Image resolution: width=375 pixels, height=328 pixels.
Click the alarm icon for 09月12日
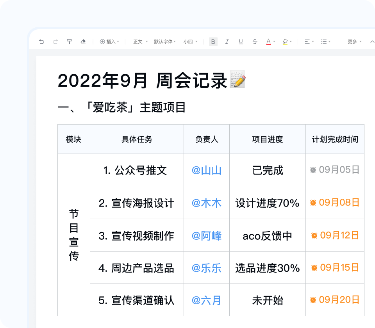(314, 235)
